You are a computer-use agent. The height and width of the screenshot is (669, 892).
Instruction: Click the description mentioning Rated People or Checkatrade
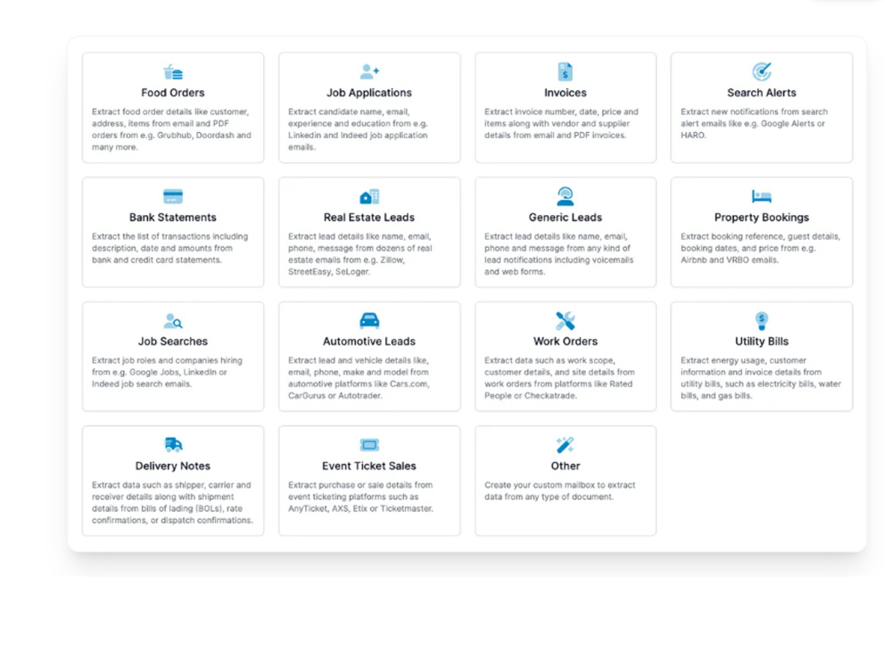click(x=559, y=377)
